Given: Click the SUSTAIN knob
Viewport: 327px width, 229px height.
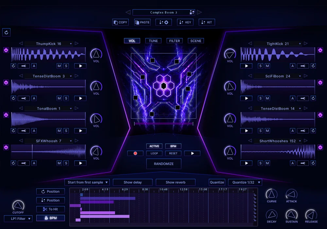Looking at the screenshot, I should (x=291, y=215).
